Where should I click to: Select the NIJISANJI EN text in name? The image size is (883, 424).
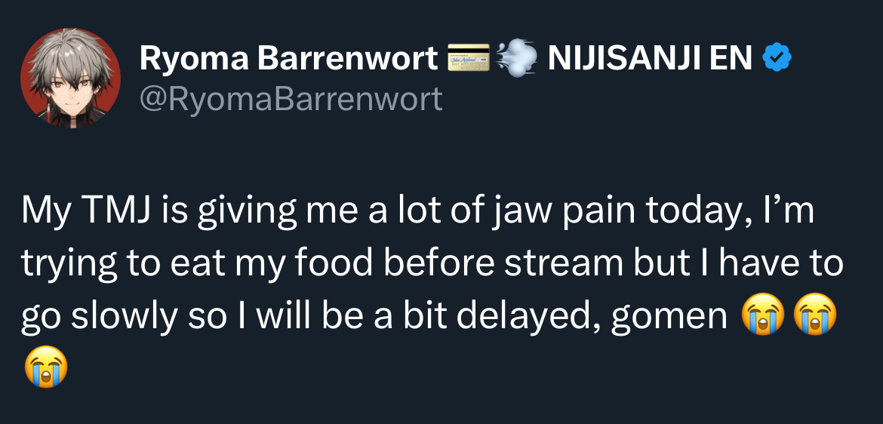pyautogui.click(x=650, y=58)
